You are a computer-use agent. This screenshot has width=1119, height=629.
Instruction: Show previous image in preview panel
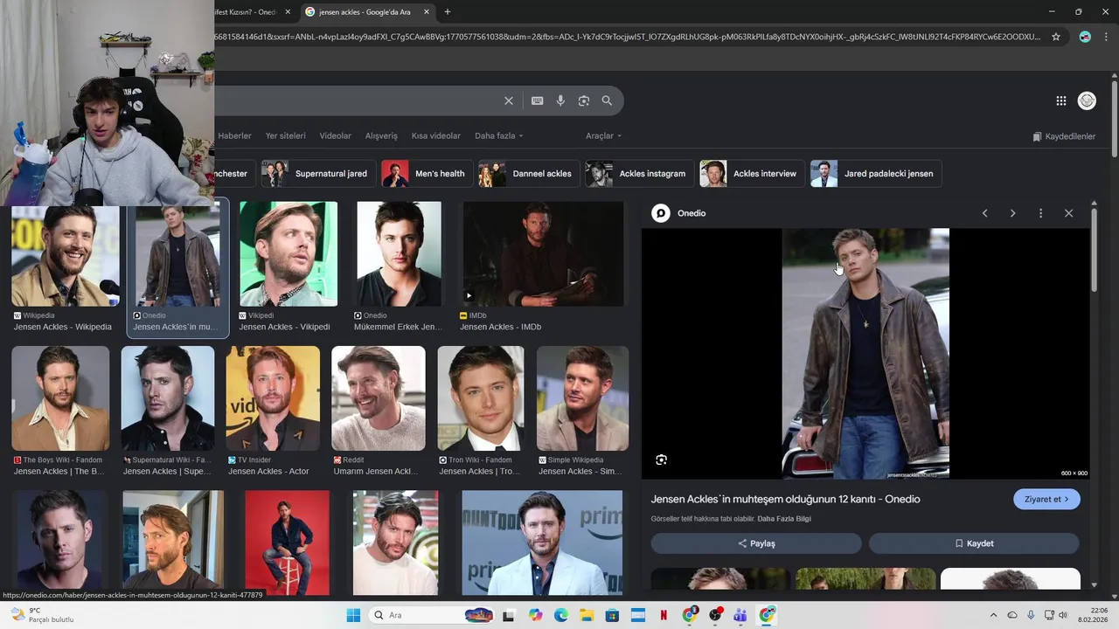tap(985, 213)
